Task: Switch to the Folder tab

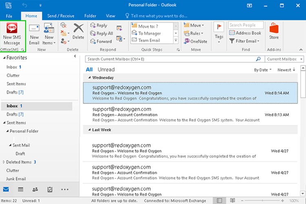Action: point(90,16)
